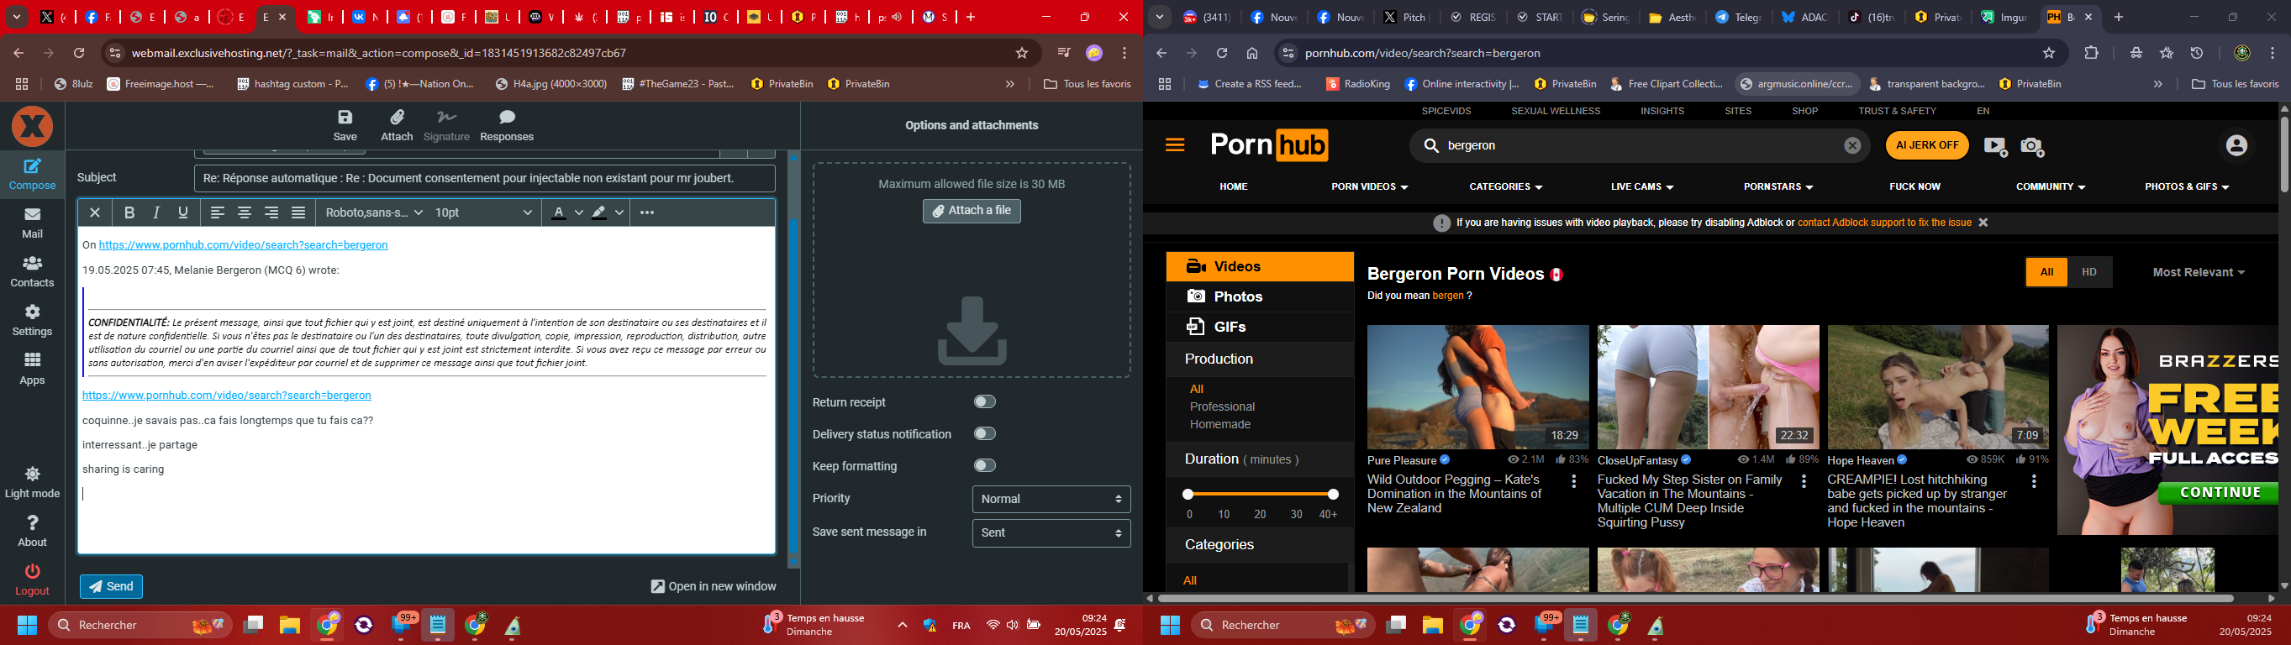Click Open in new window link
Image resolution: width=2291 pixels, height=645 pixels.
point(714,586)
